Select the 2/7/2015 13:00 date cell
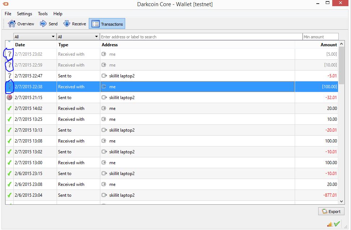351x230 pixels. point(35,162)
